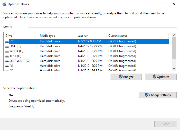Click the Last run column header
Viewport: 180px width, 130px height.
tap(91, 36)
